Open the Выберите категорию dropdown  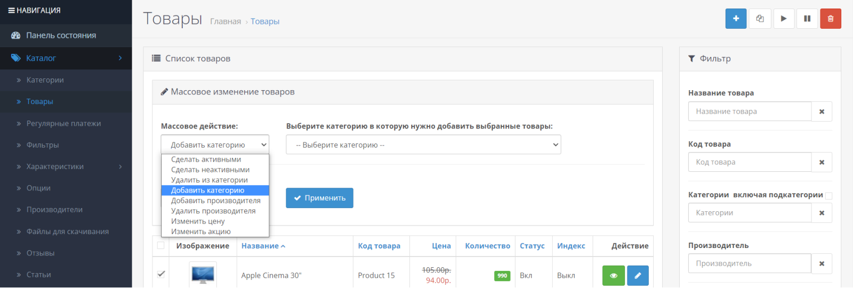click(x=423, y=145)
